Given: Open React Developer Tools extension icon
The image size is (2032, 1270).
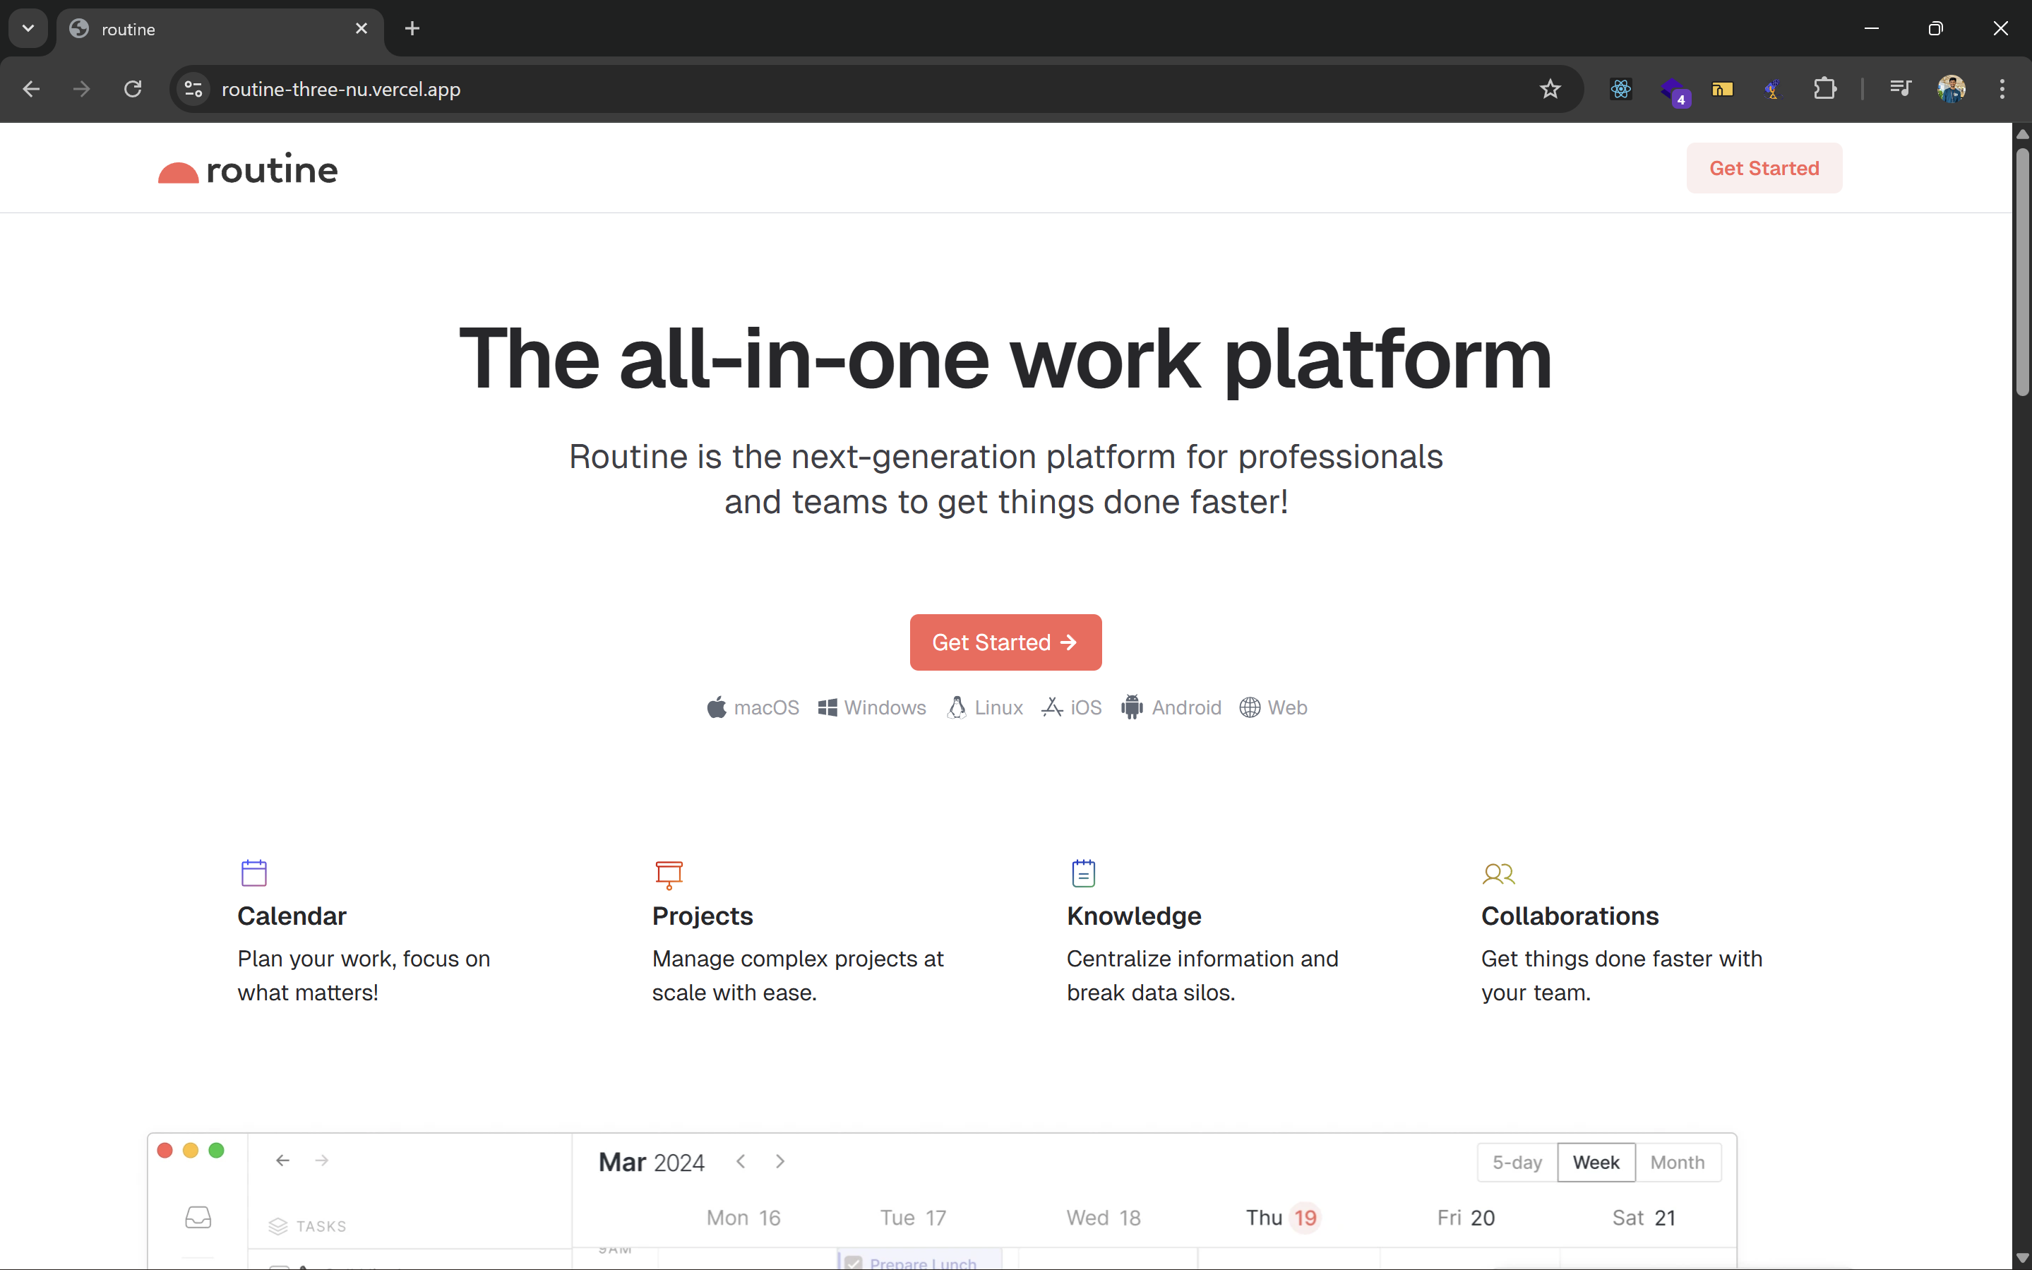Looking at the screenshot, I should pyautogui.click(x=1620, y=89).
